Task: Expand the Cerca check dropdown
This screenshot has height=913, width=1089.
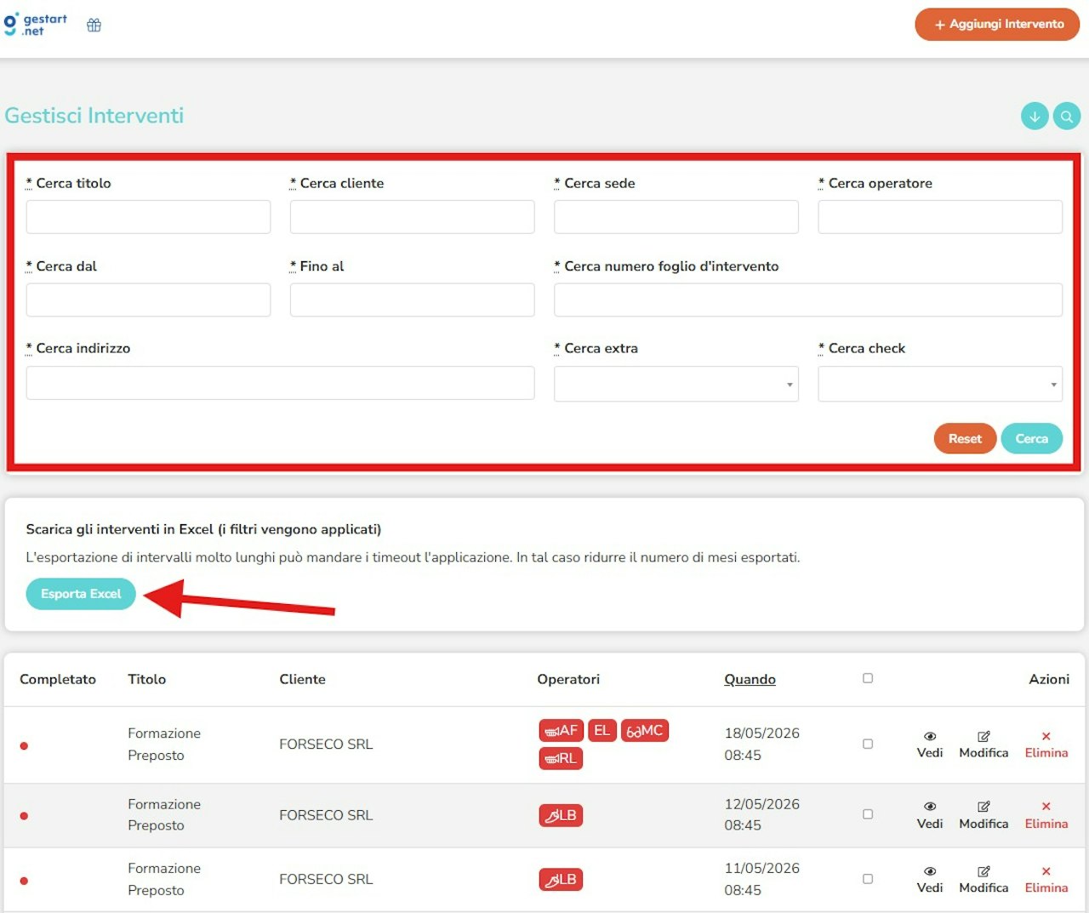Action: tap(940, 384)
